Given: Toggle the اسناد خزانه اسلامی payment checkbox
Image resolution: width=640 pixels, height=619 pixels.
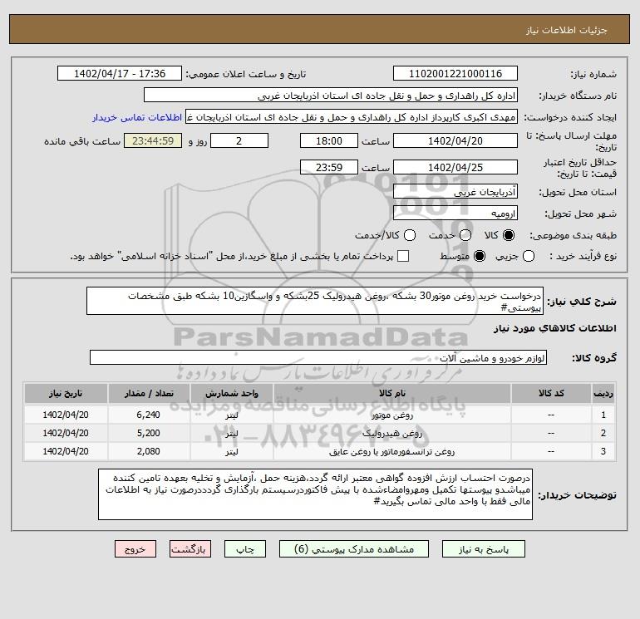Looking at the screenshot, I should [x=403, y=256].
